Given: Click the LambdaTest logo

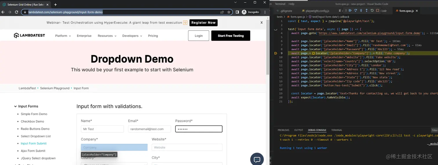Looking at the screenshot, I should point(30,36).
